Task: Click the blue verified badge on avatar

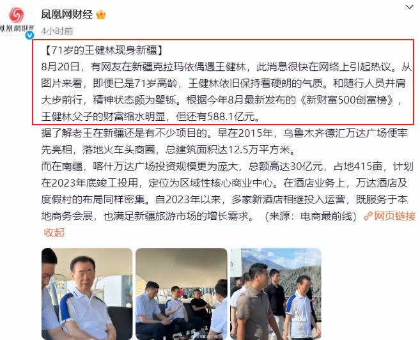Action: pos(29,35)
